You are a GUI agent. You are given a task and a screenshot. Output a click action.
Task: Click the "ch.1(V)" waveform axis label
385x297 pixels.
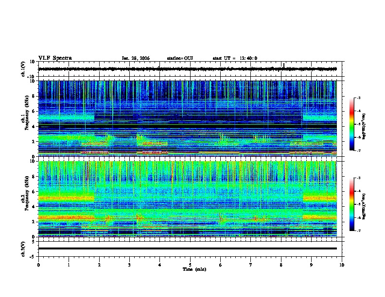point(23,69)
